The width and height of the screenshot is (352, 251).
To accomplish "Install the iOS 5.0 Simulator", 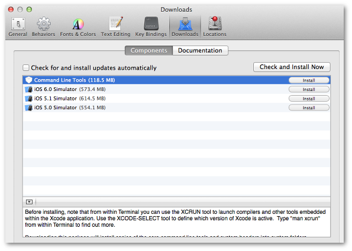I will (309, 108).
